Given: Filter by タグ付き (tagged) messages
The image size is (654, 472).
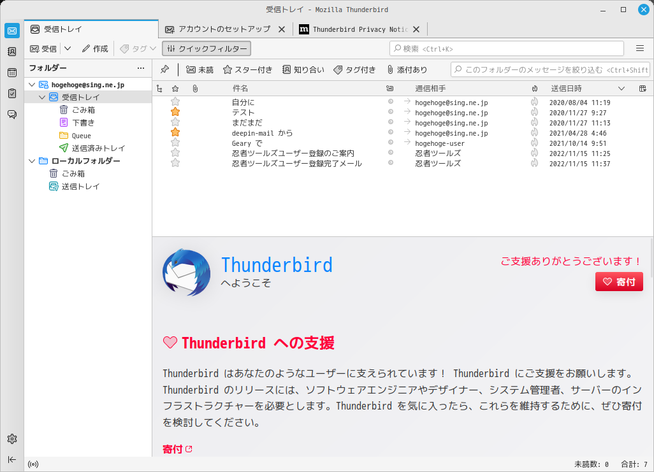Looking at the screenshot, I should coord(354,69).
